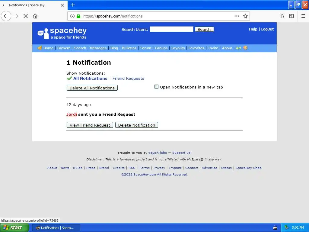Click the SpaceHey logo

(x=62, y=33)
